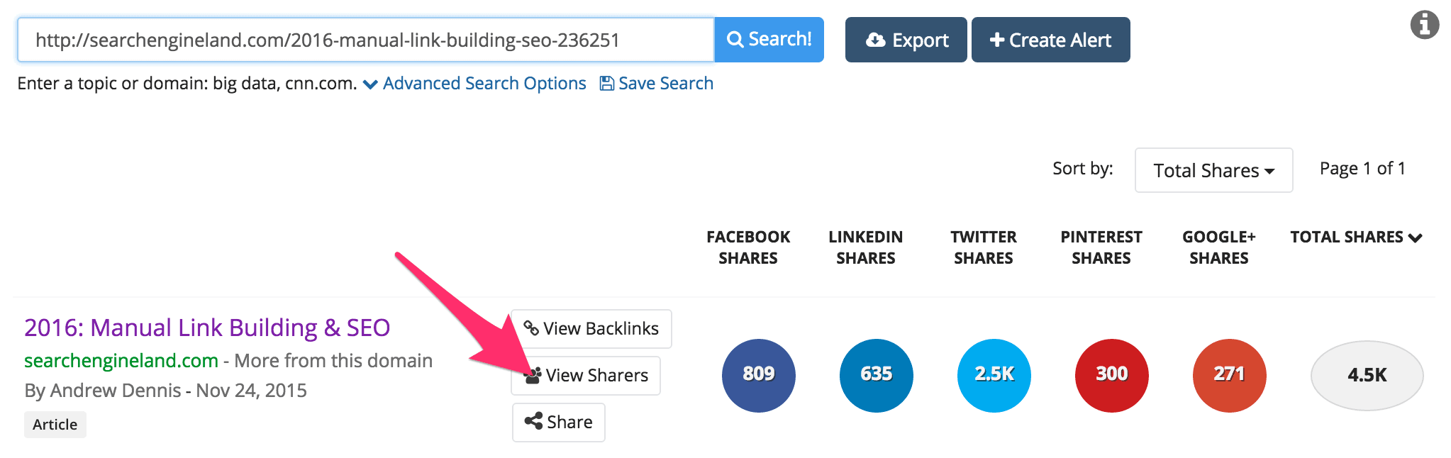Screen dimensions: 1451x458
Task: Click the View Sharers button
Action: [x=586, y=375]
